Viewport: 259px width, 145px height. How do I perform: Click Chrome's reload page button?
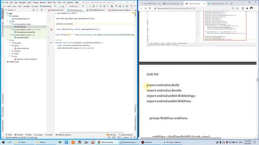pyautogui.click(x=150, y=8)
